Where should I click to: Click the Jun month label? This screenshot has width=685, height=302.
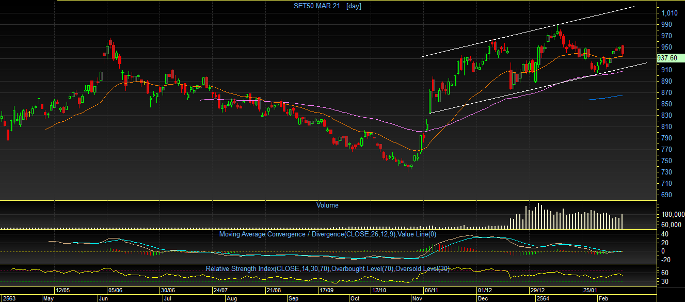tap(104, 298)
